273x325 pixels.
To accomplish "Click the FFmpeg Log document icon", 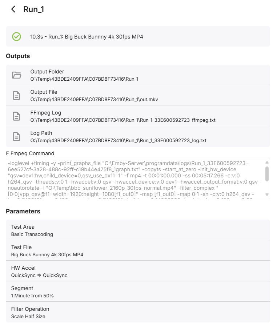I will tap(16, 116).
